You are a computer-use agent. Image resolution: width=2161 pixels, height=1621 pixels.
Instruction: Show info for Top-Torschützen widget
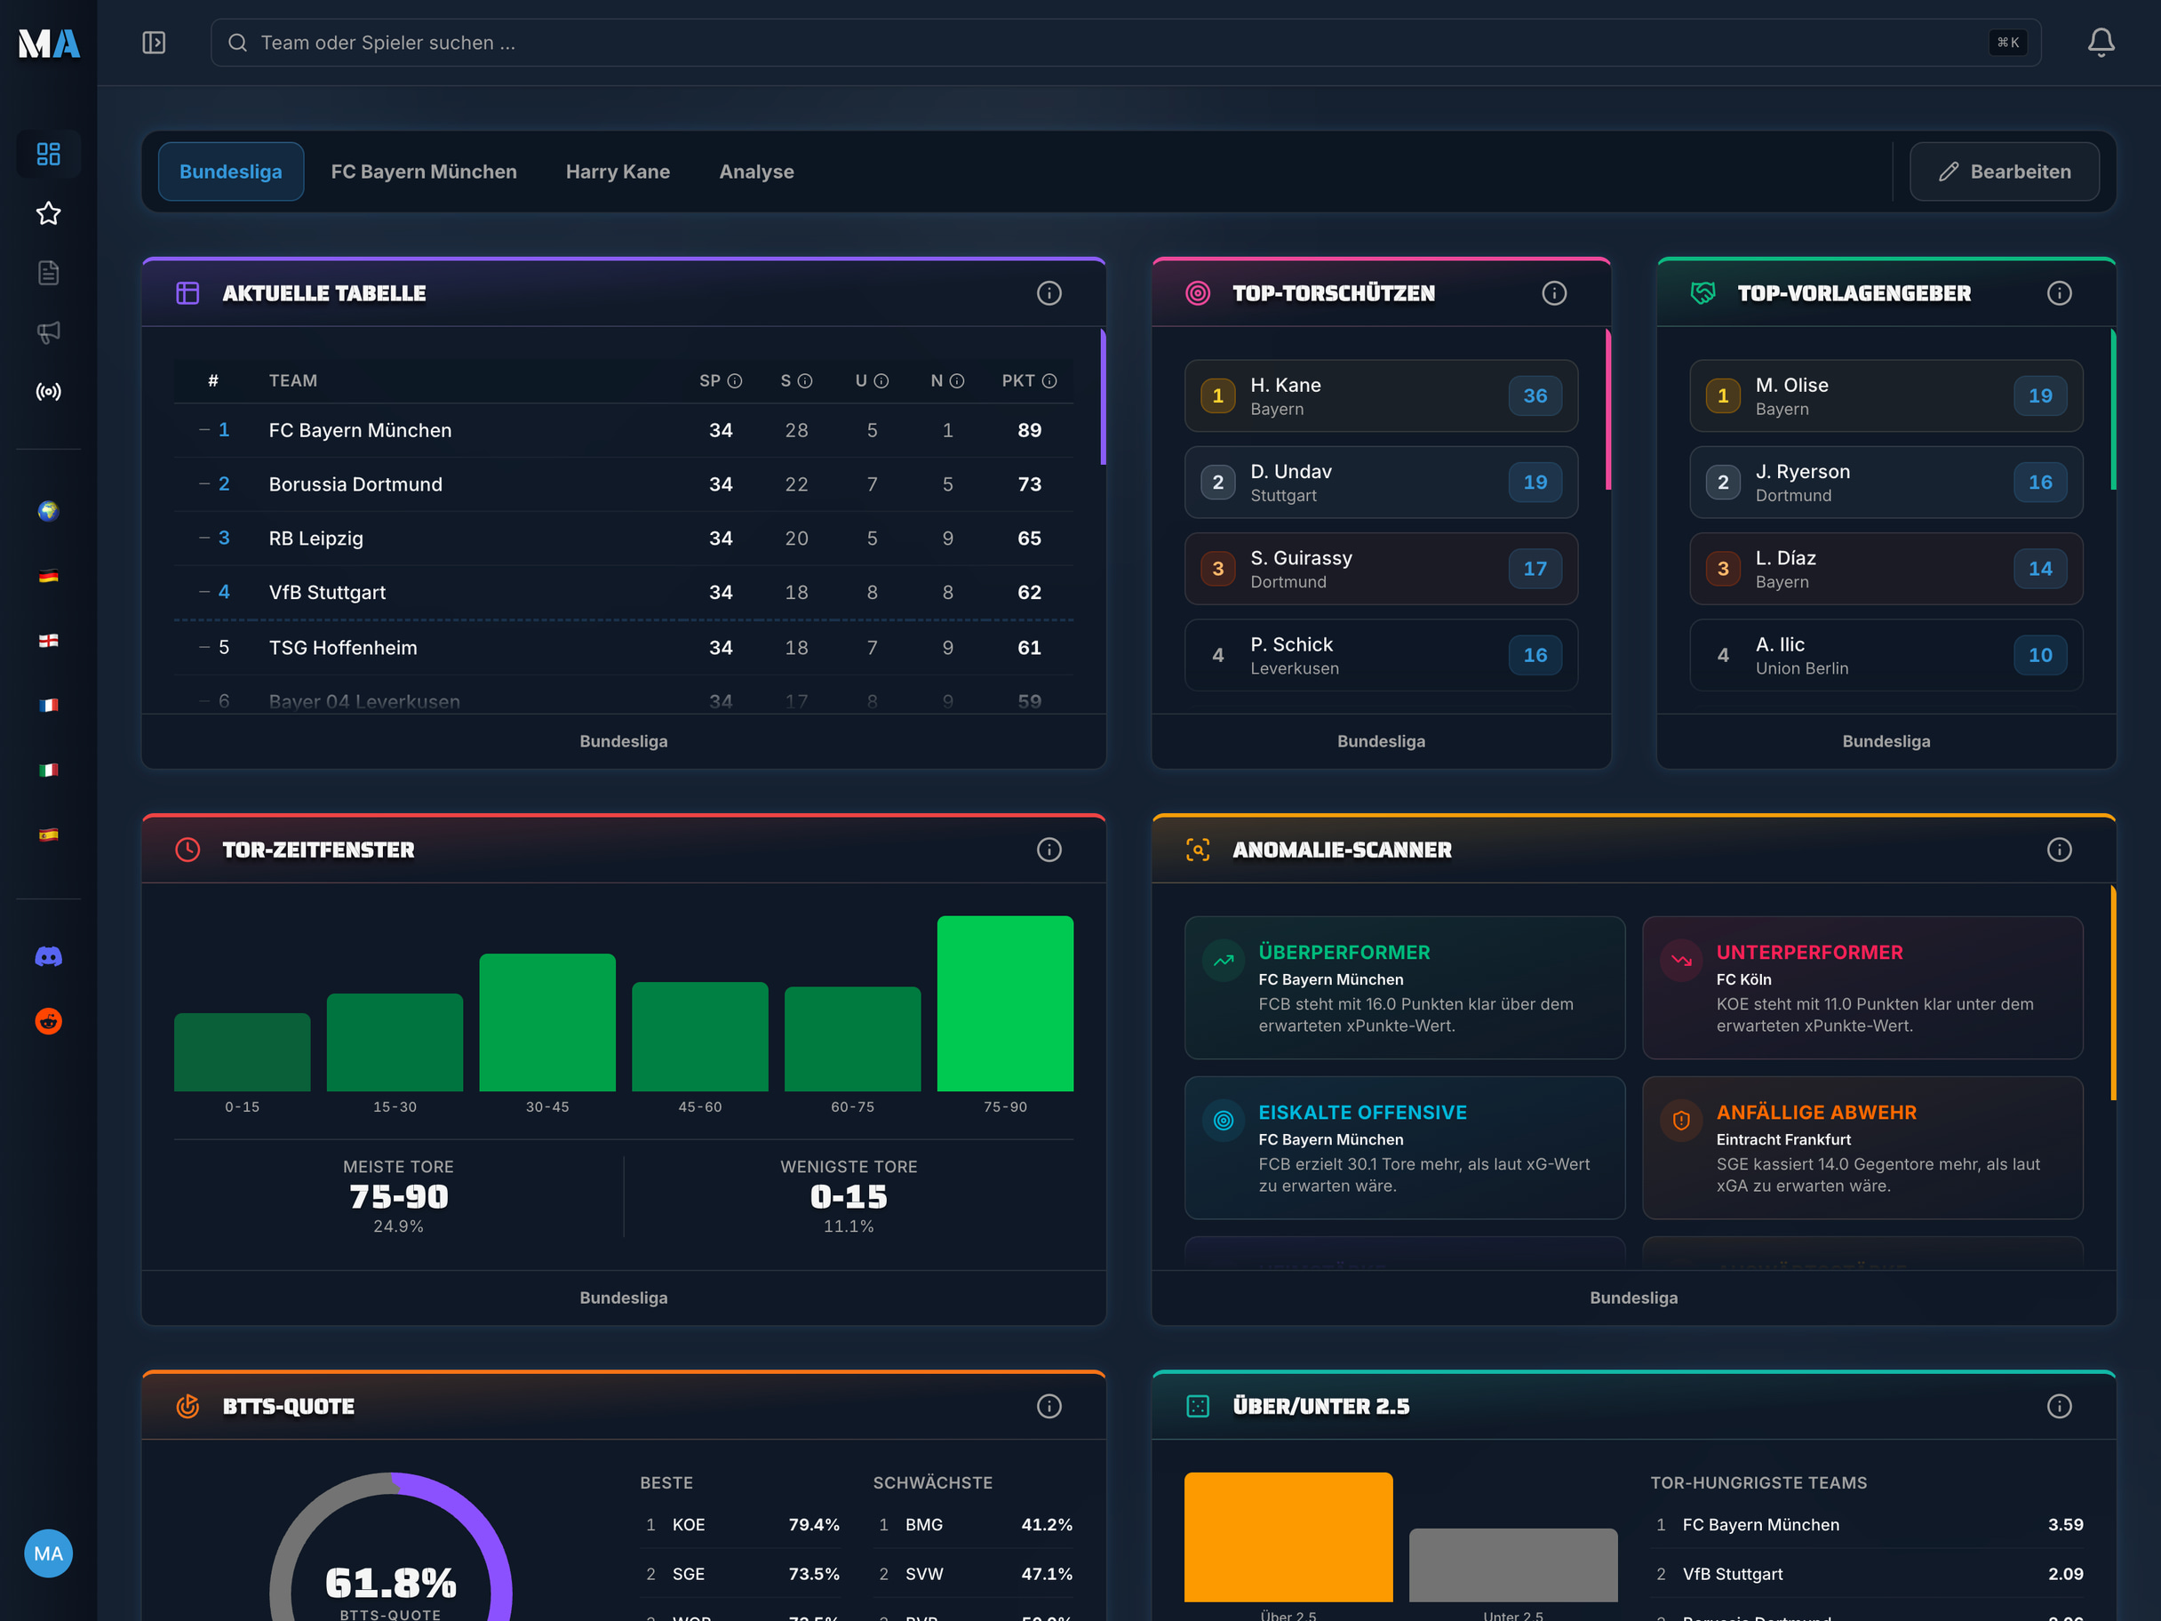coord(1554,293)
